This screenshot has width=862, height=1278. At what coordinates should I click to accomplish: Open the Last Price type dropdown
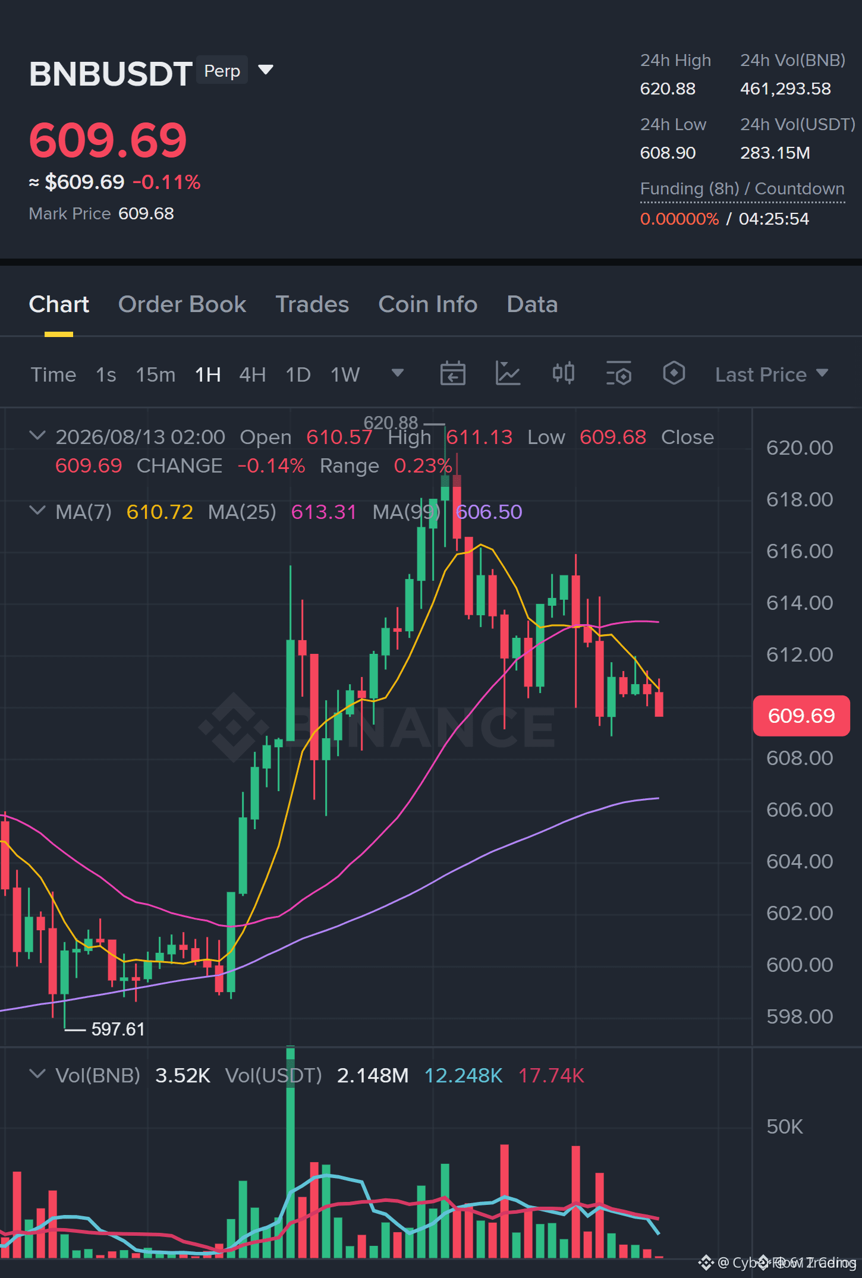pos(772,374)
